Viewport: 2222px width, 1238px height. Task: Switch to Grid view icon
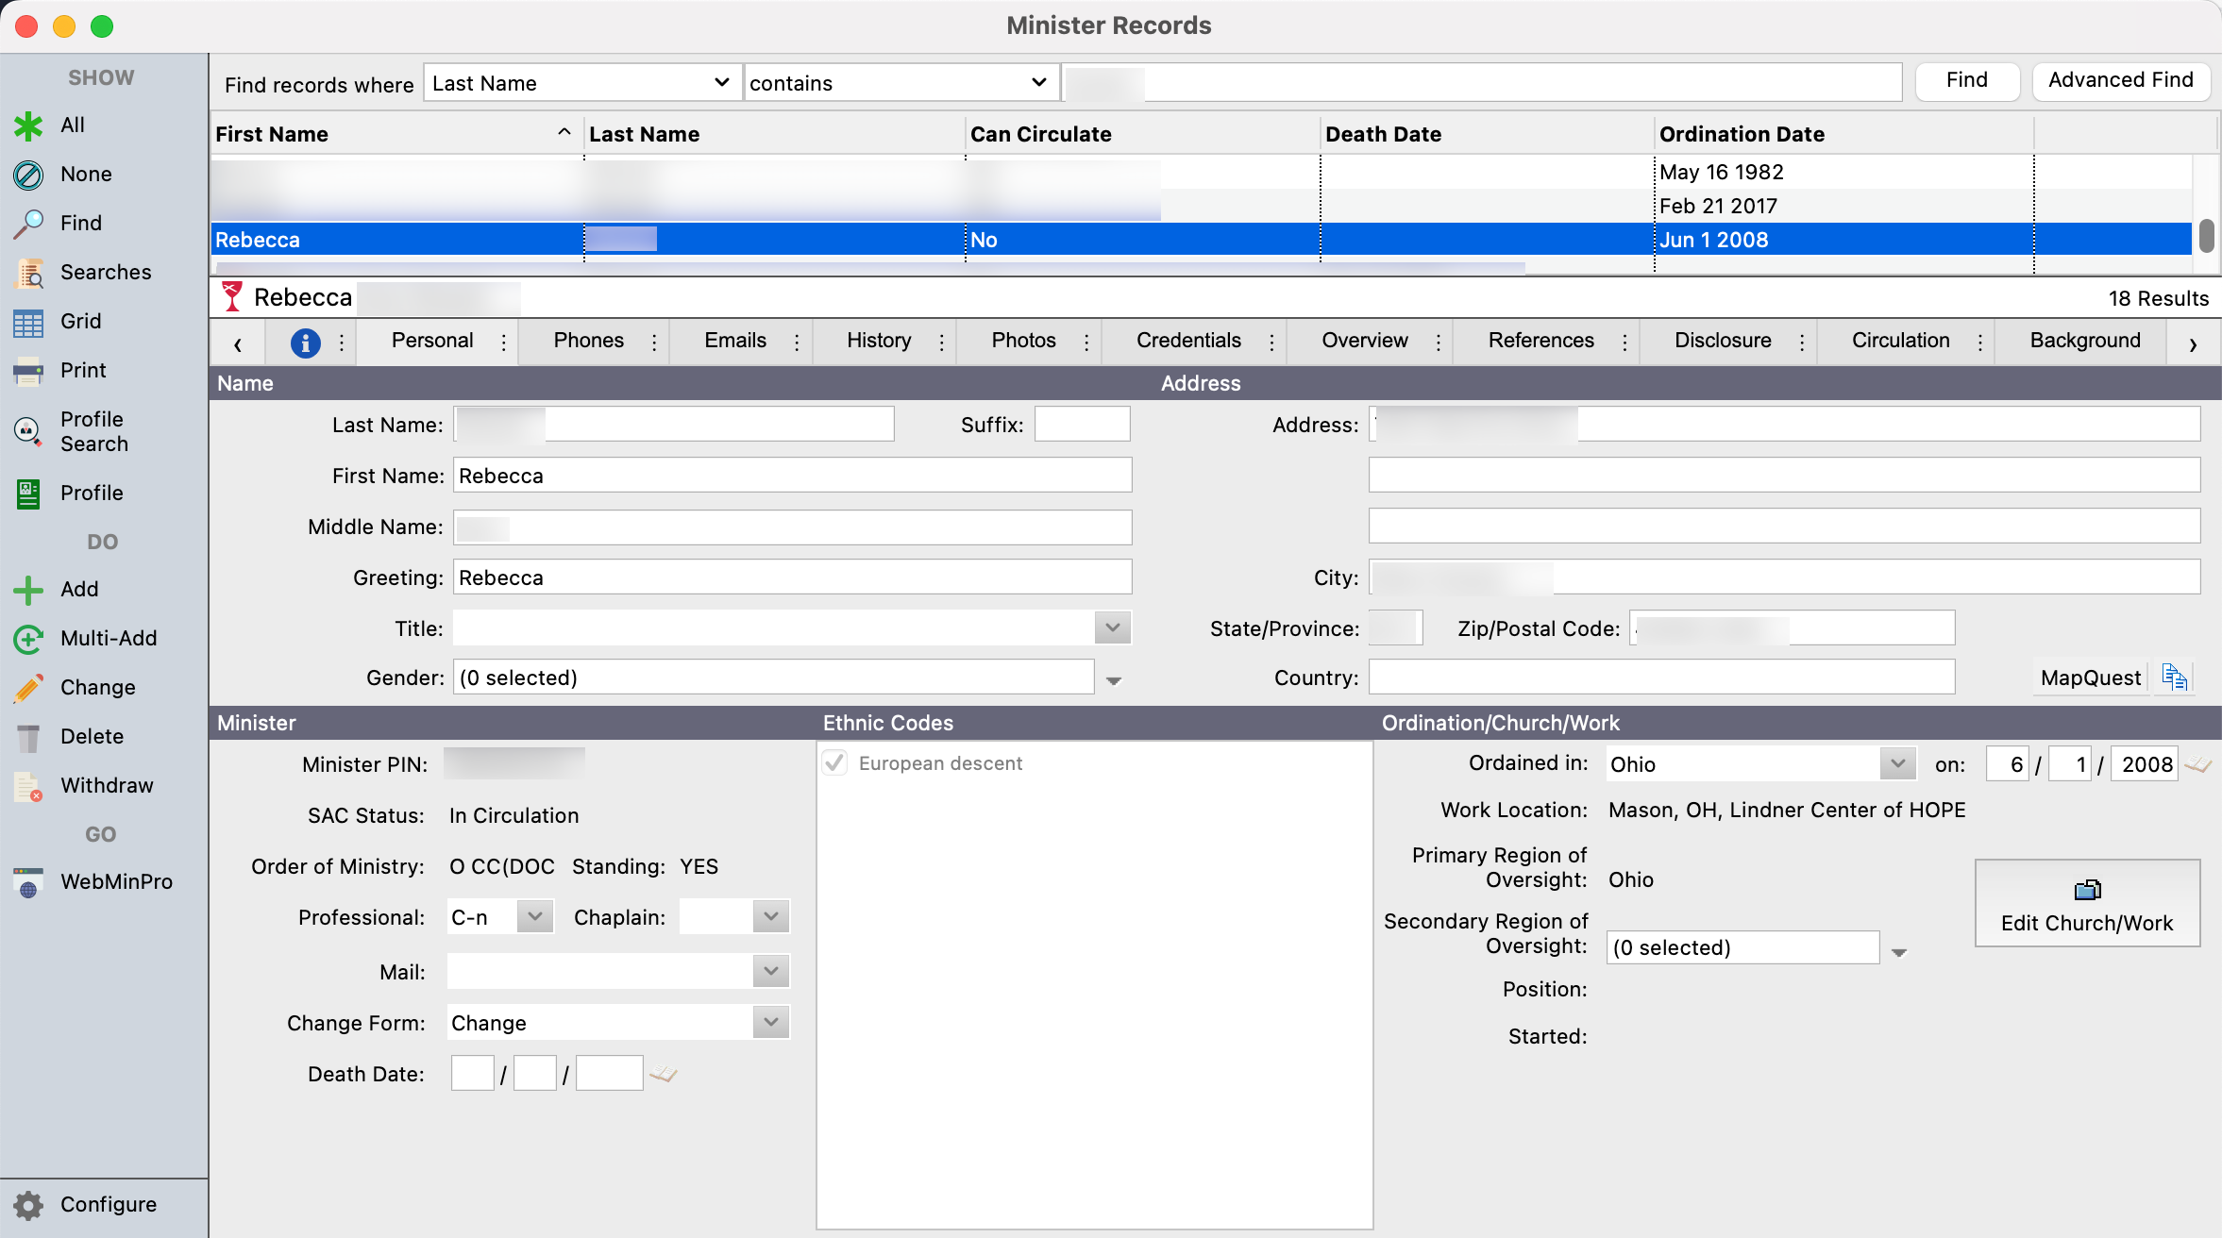(28, 322)
